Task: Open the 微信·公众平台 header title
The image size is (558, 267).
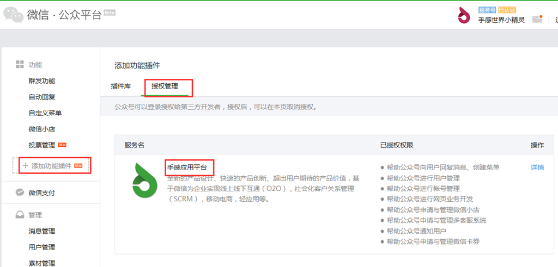Action: (x=64, y=15)
